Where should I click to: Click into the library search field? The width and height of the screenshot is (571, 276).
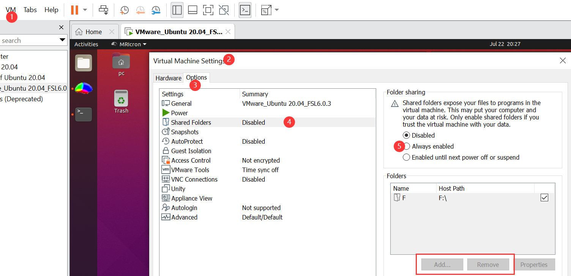[x=28, y=41]
